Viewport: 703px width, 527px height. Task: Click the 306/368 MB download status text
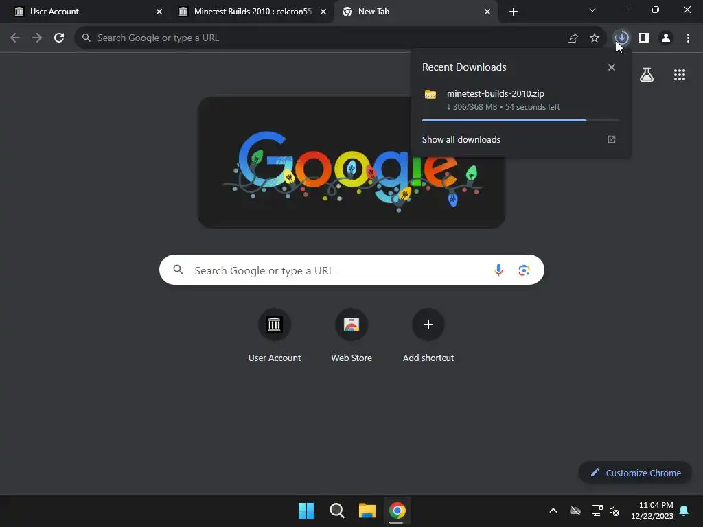pyautogui.click(x=503, y=107)
